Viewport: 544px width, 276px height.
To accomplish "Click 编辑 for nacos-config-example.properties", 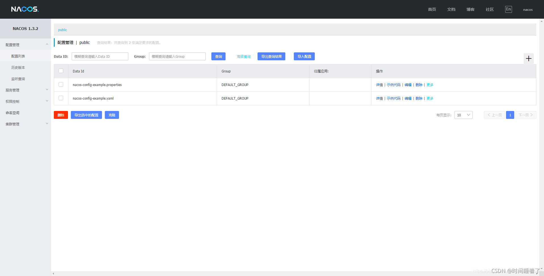I will point(408,85).
